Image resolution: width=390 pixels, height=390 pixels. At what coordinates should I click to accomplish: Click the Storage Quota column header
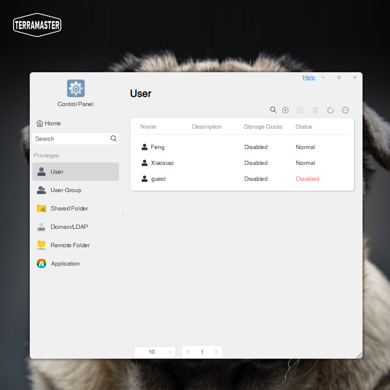point(263,127)
